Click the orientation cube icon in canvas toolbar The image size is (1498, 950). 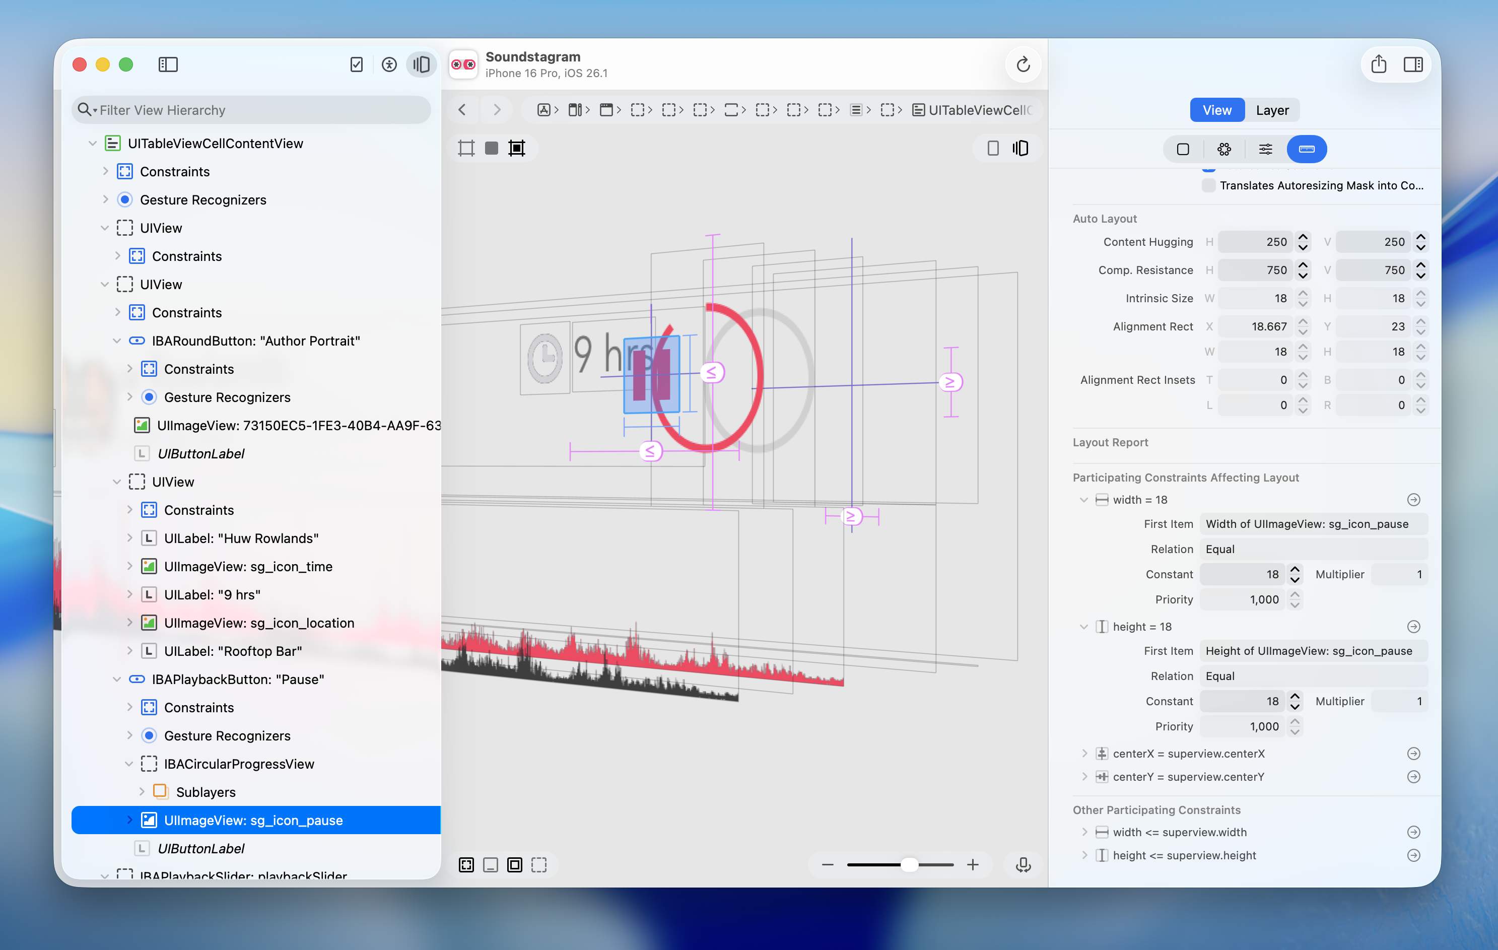[1021, 148]
